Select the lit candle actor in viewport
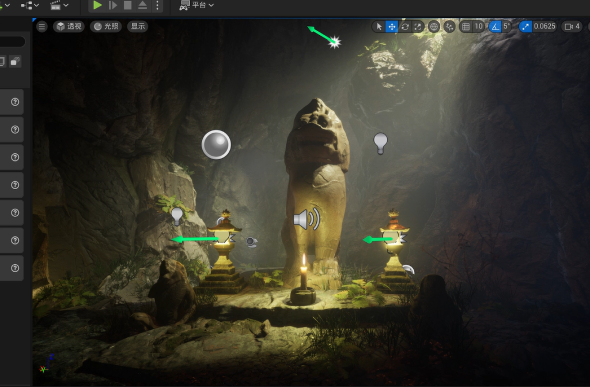This screenshot has height=387, width=590. [303, 281]
